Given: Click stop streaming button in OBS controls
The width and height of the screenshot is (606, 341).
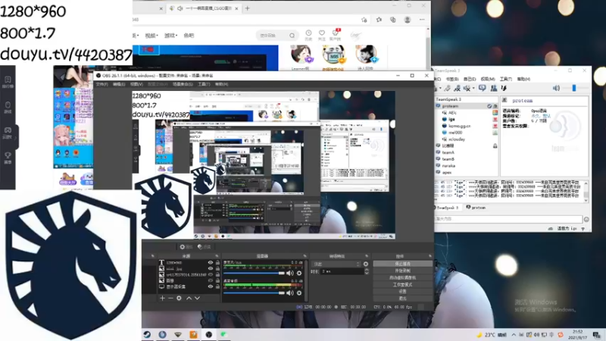Looking at the screenshot, I should coord(402,264).
